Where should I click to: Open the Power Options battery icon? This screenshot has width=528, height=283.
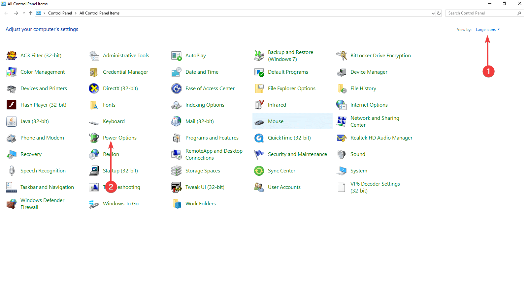(x=94, y=138)
